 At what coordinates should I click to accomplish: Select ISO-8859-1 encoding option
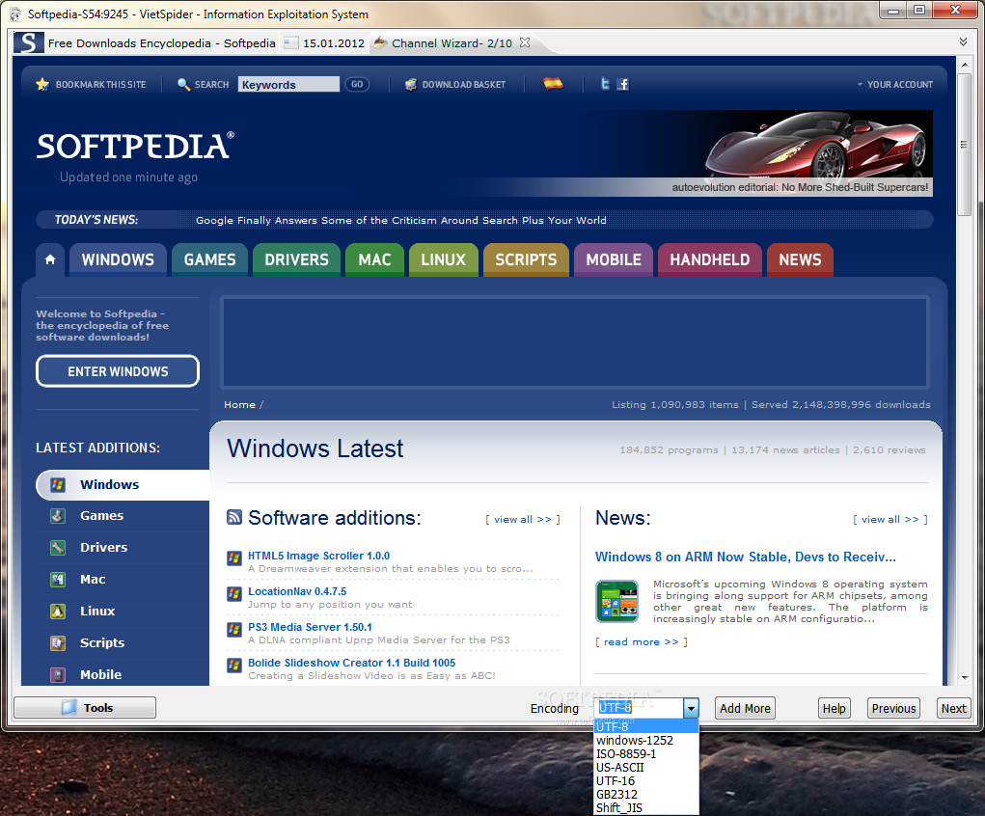click(x=645, y=754)
